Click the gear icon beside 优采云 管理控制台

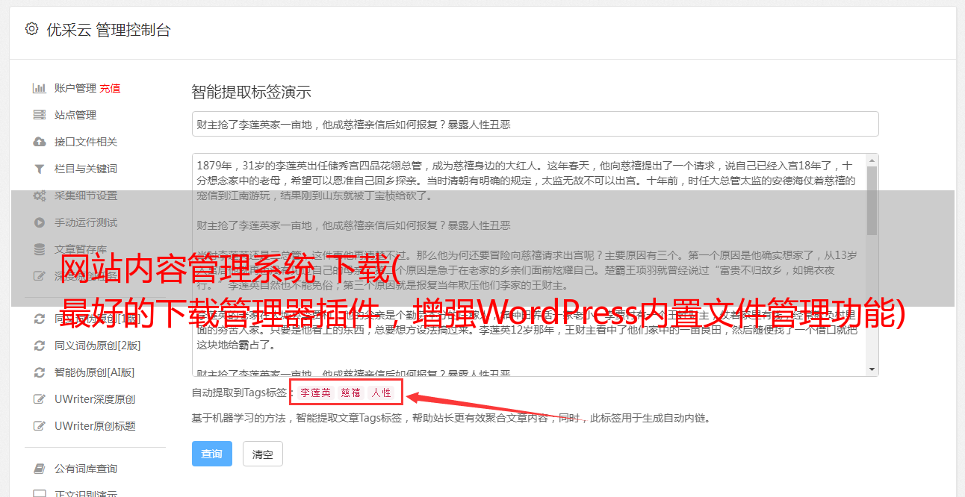pos(31,29)
